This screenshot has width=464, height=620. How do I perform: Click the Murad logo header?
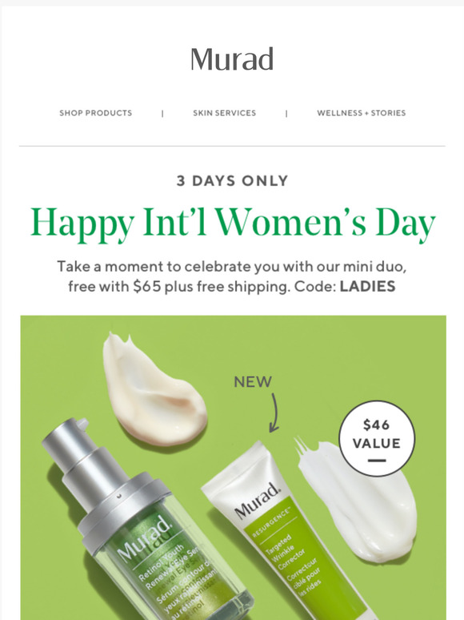pos(232,59)
